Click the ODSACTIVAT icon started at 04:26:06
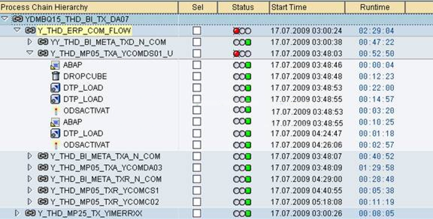The image size is (433, 219). tap(56, 145)
